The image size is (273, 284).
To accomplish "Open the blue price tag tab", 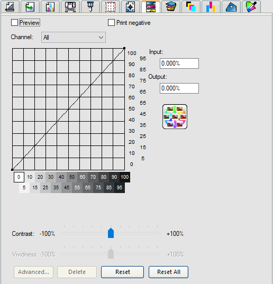I will (231, 7).
